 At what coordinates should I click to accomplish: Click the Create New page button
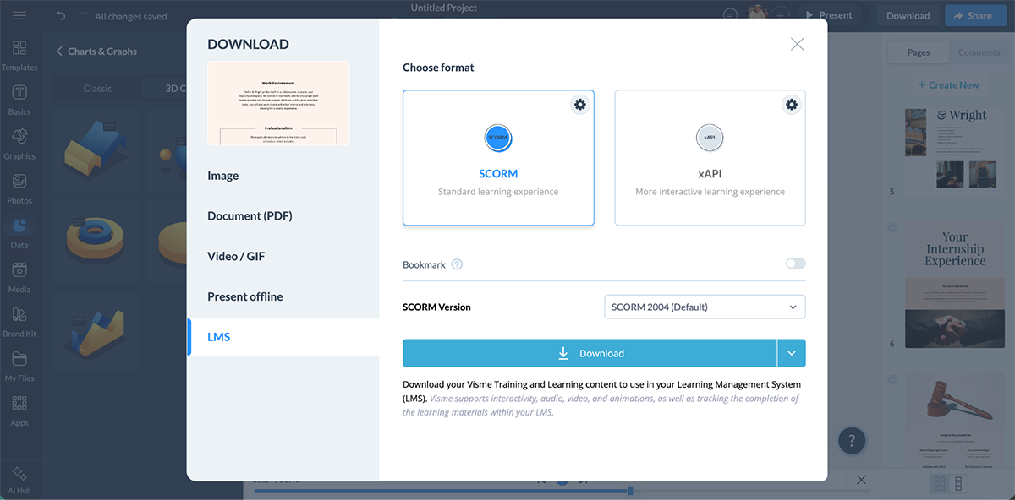(948, 84)
